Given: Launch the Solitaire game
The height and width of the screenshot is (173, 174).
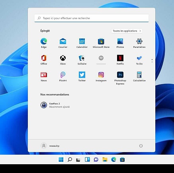Looking at the screenshot, I should (82, 60).
